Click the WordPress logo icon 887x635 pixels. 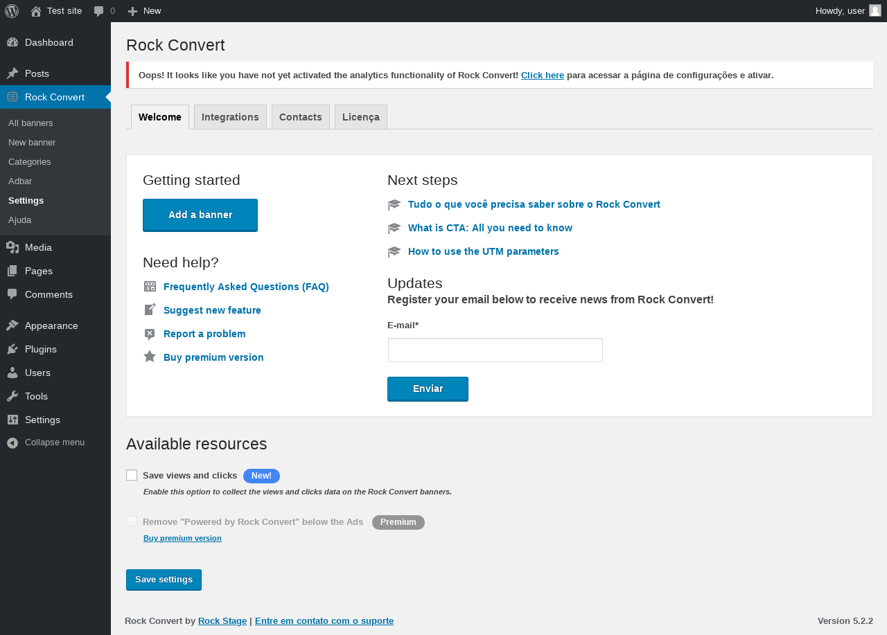[x=12, y=11]
